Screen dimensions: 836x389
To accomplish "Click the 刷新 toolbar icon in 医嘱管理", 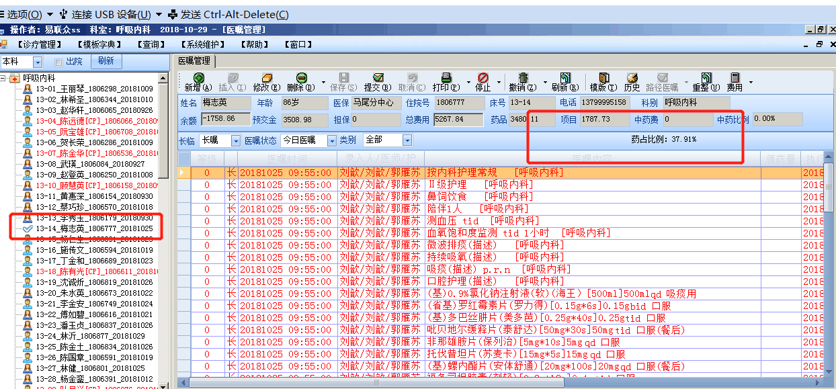I will 565,78.
